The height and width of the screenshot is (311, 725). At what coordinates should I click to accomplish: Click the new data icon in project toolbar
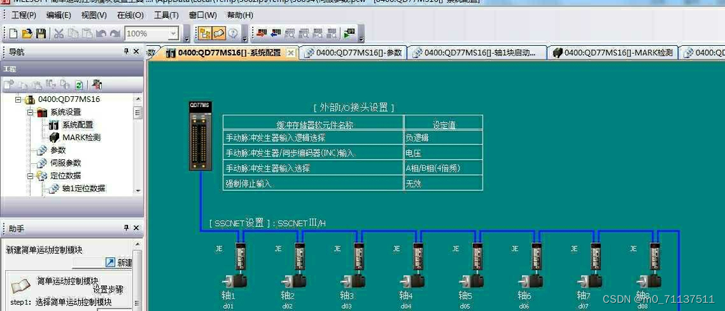[9, 85]
